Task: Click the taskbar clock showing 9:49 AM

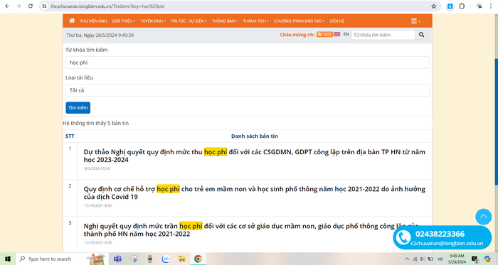Action: pos(457,259)
